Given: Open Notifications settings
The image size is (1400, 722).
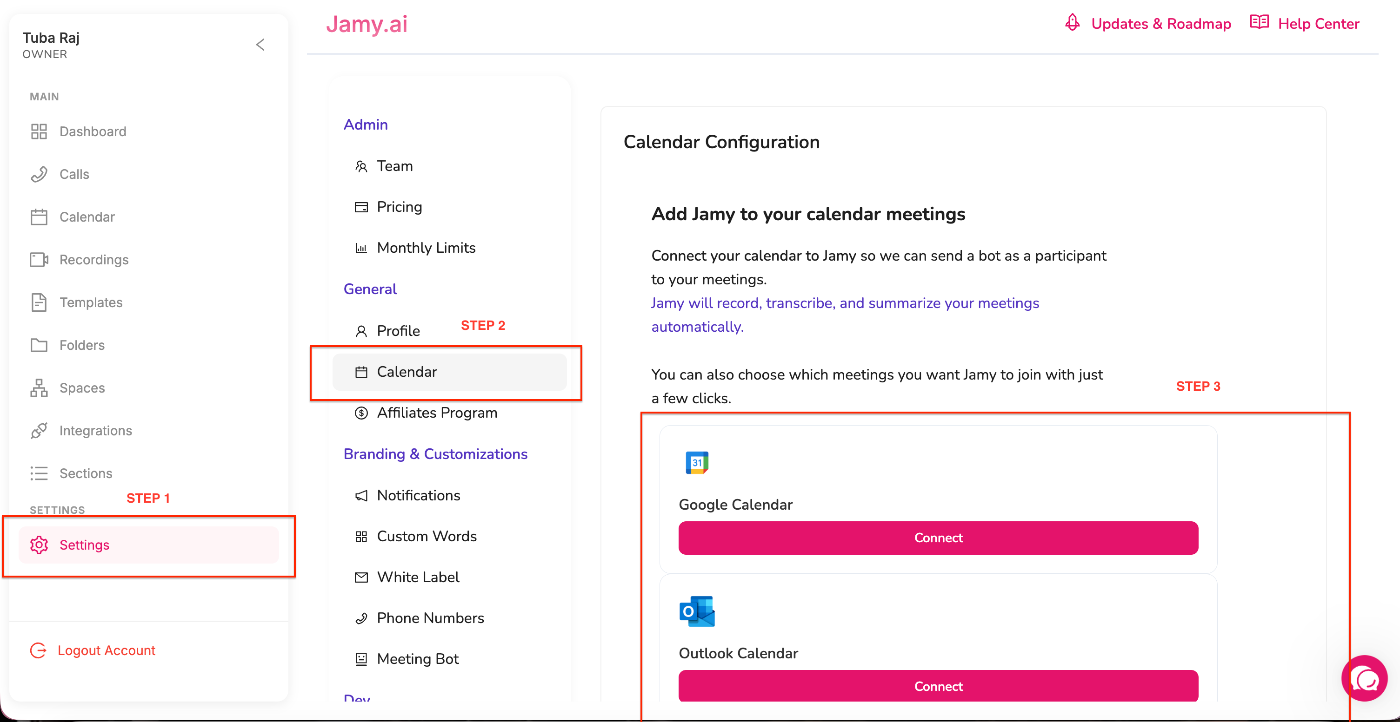Looking at the screenshot, I should click(419, 496).
